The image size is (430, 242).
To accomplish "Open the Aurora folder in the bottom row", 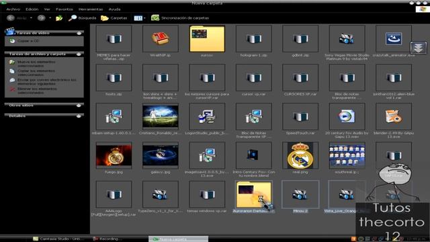I will click(x=254, y=194).
